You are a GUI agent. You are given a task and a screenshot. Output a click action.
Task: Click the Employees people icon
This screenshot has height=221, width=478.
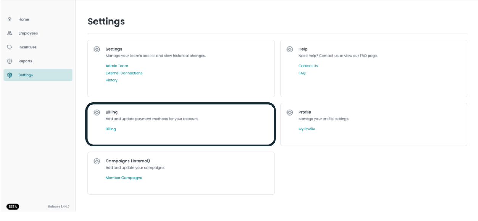pos(10,33)
